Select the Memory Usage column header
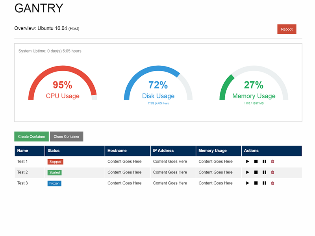This screenshot has height=236, width=315. click(213, 151)
